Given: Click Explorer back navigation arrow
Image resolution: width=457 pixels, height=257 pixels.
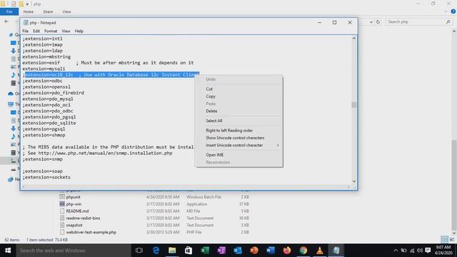Looking at the screenshot, I should (x=6, y=21).
